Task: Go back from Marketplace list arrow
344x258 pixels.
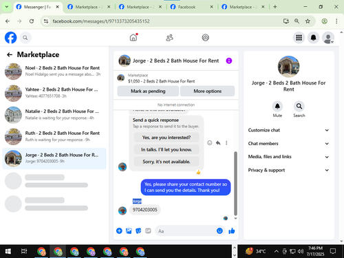Action: coord(10,54)
